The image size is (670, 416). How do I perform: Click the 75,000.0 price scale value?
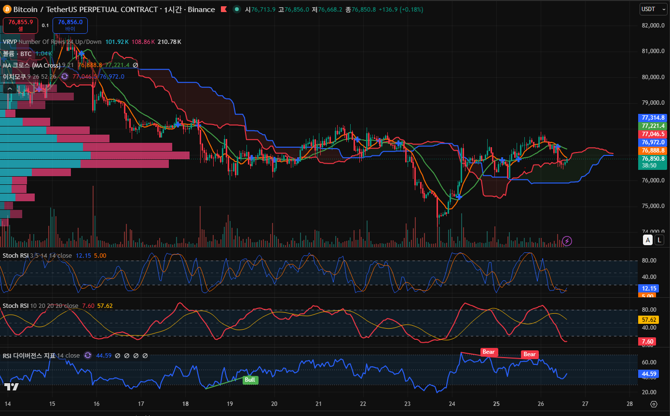653,206
